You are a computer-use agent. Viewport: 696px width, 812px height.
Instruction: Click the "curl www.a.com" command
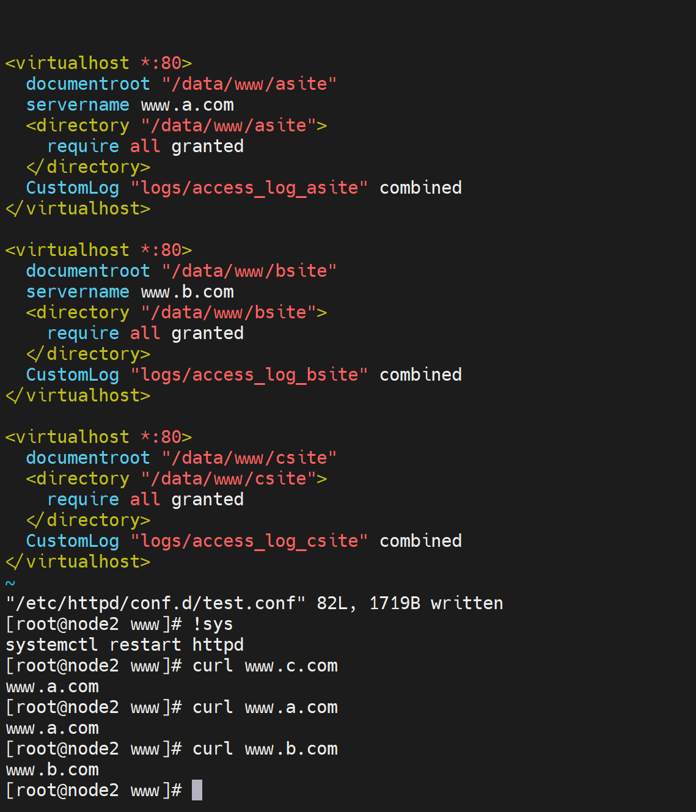pyautogui.click(x=265, y=707)
